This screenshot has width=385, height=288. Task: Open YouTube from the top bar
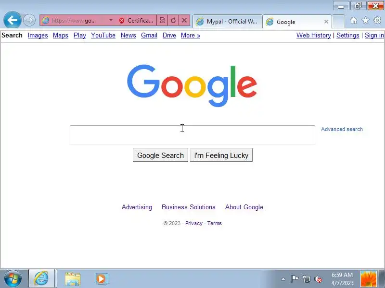click(x=103, y=36)
